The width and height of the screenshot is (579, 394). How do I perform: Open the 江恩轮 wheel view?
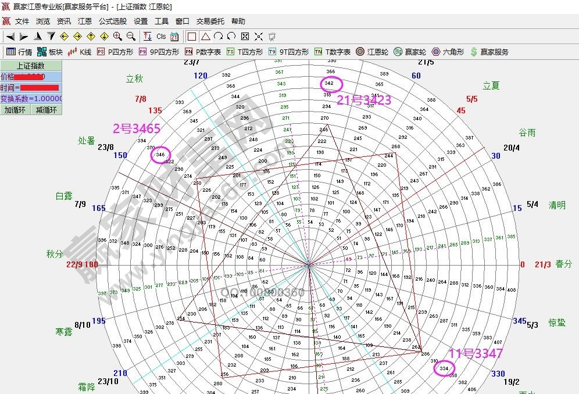[x=372, y=52]
